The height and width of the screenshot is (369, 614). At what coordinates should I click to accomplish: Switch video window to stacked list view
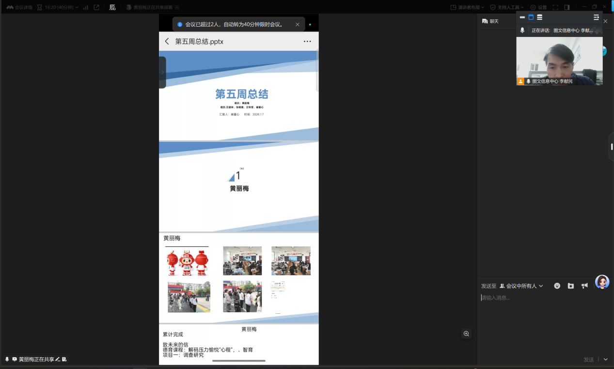[539, 17]
